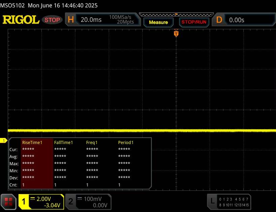
Task: Toggle channel 1 with 2.00V label
Action: 41,202
